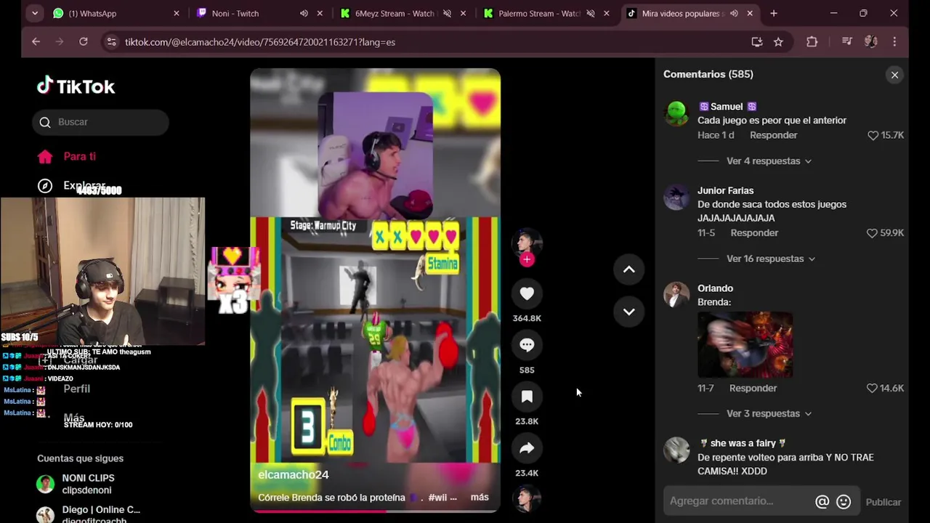Viewport: 930px width, 523px height.
Task: Like the elcamacho24 video with heart icon
Action: [x=527, y=293]
